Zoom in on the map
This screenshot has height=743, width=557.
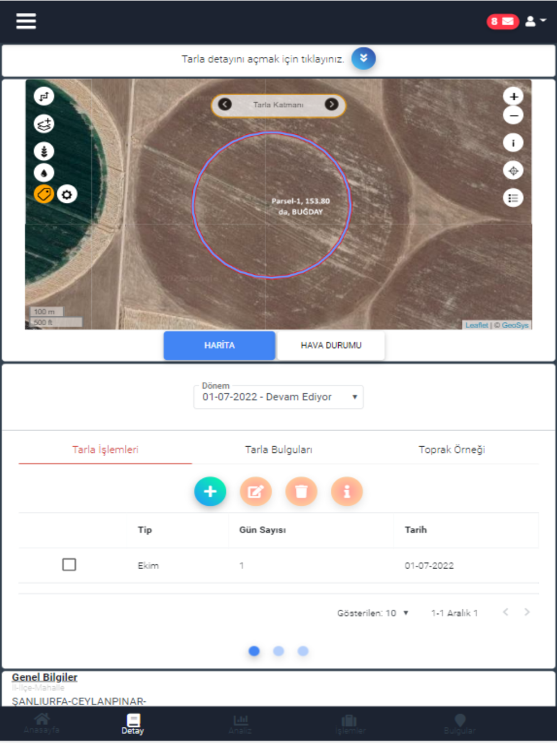point(513,96)
